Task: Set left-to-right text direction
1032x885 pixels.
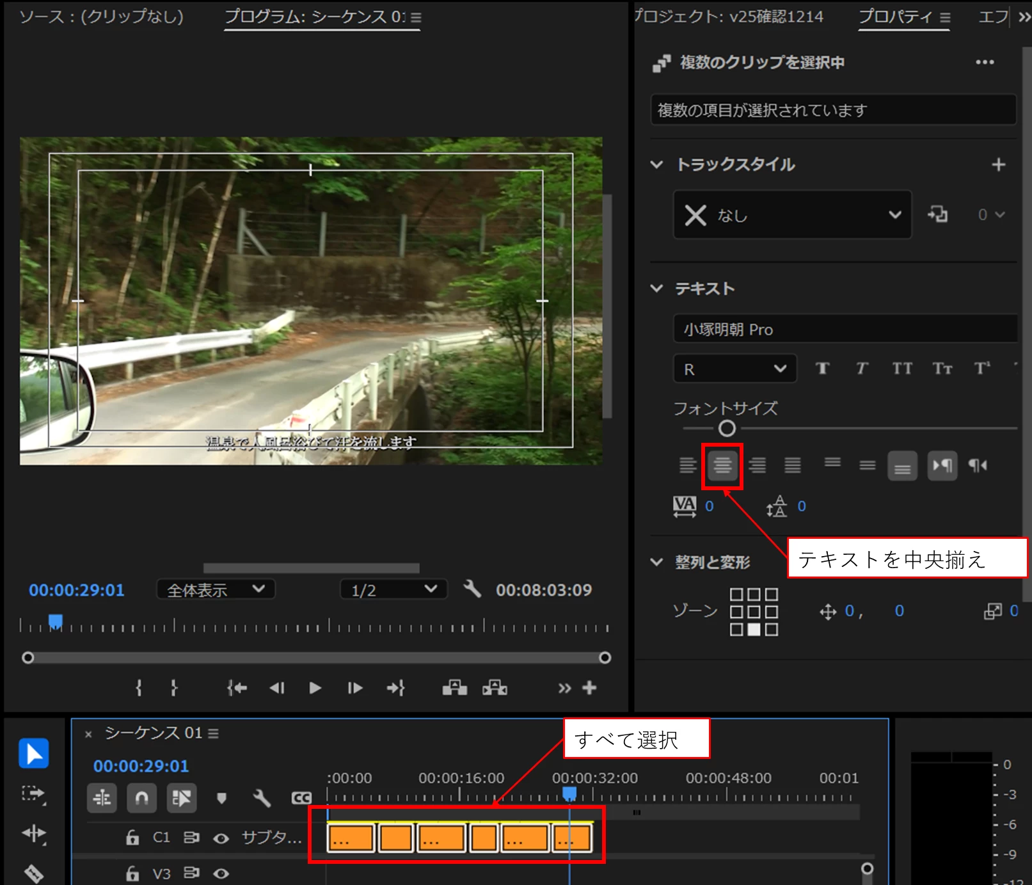Action: click(942, 465)
